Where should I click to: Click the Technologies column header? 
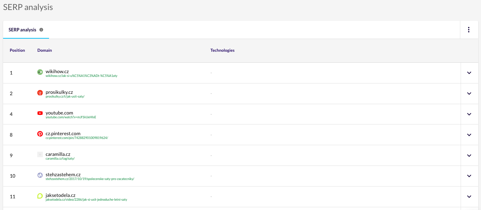(222, 50)
